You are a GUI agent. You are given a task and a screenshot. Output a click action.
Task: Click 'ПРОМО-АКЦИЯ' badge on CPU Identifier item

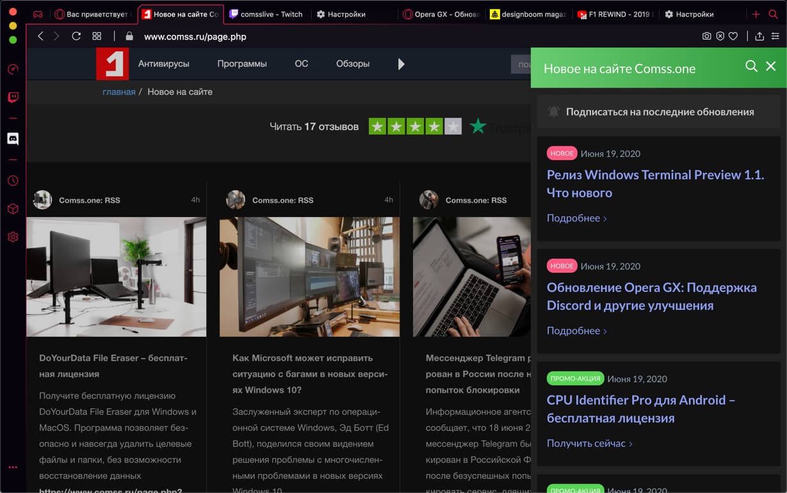coord(575,378)
